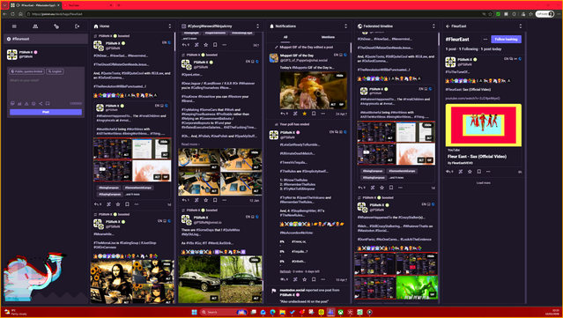Click Load more in FleurEast column

(484, 182)
